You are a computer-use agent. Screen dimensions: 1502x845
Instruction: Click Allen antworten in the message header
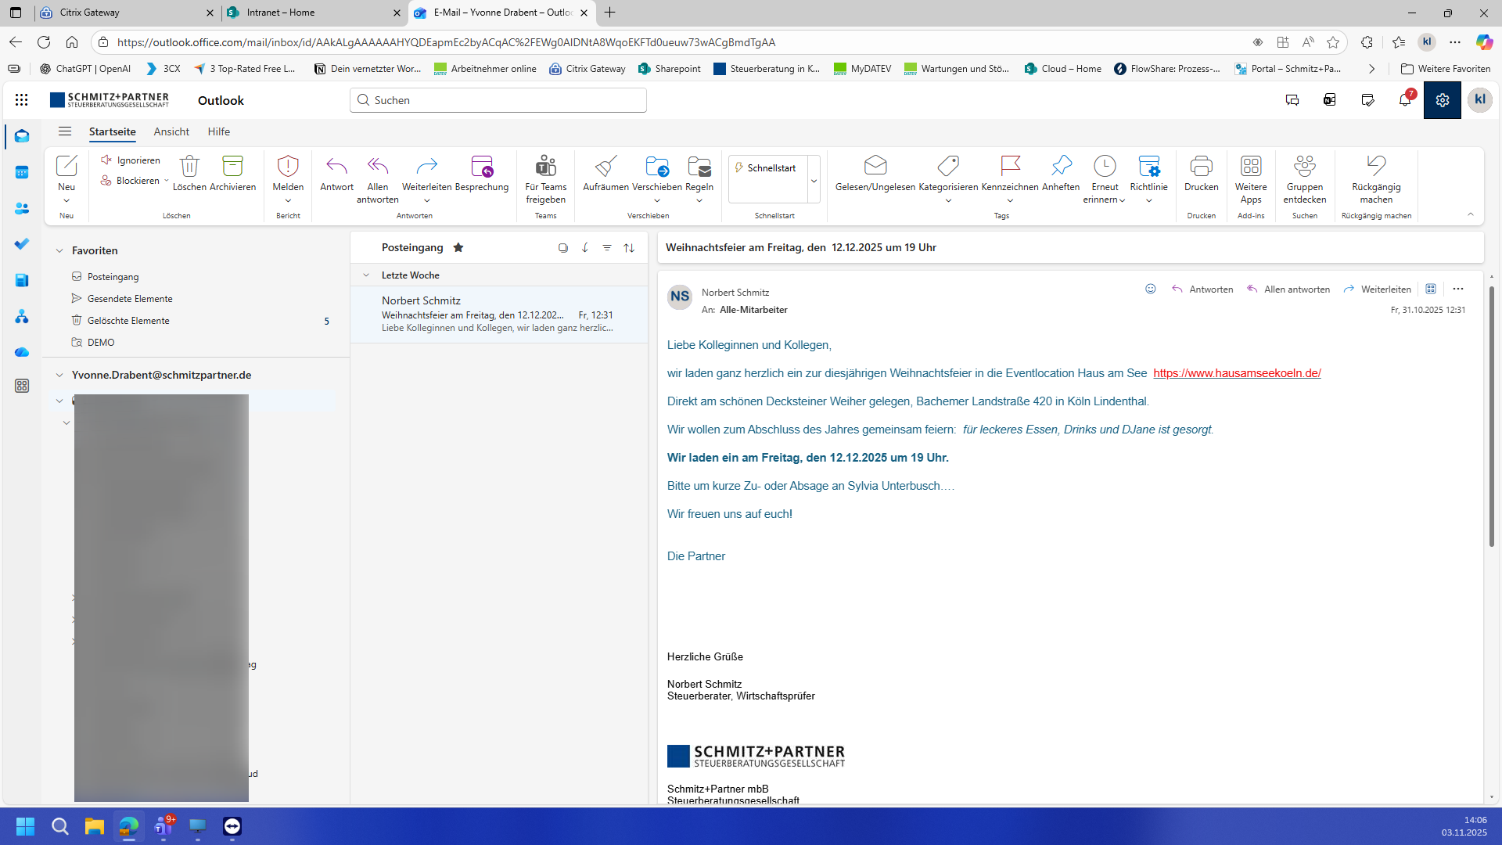(x=1288, y=289)
